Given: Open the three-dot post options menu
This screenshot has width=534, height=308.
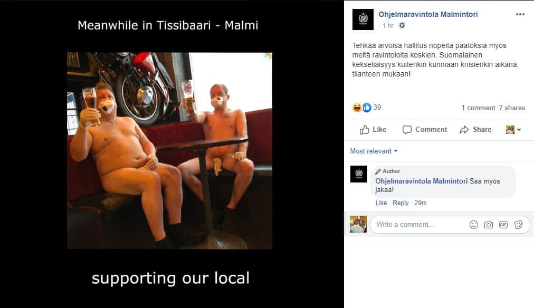Looking at the screenshot, I should (520, 14).
